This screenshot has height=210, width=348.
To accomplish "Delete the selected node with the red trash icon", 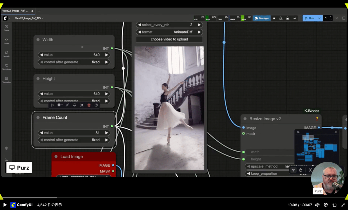I will [89, 105].
